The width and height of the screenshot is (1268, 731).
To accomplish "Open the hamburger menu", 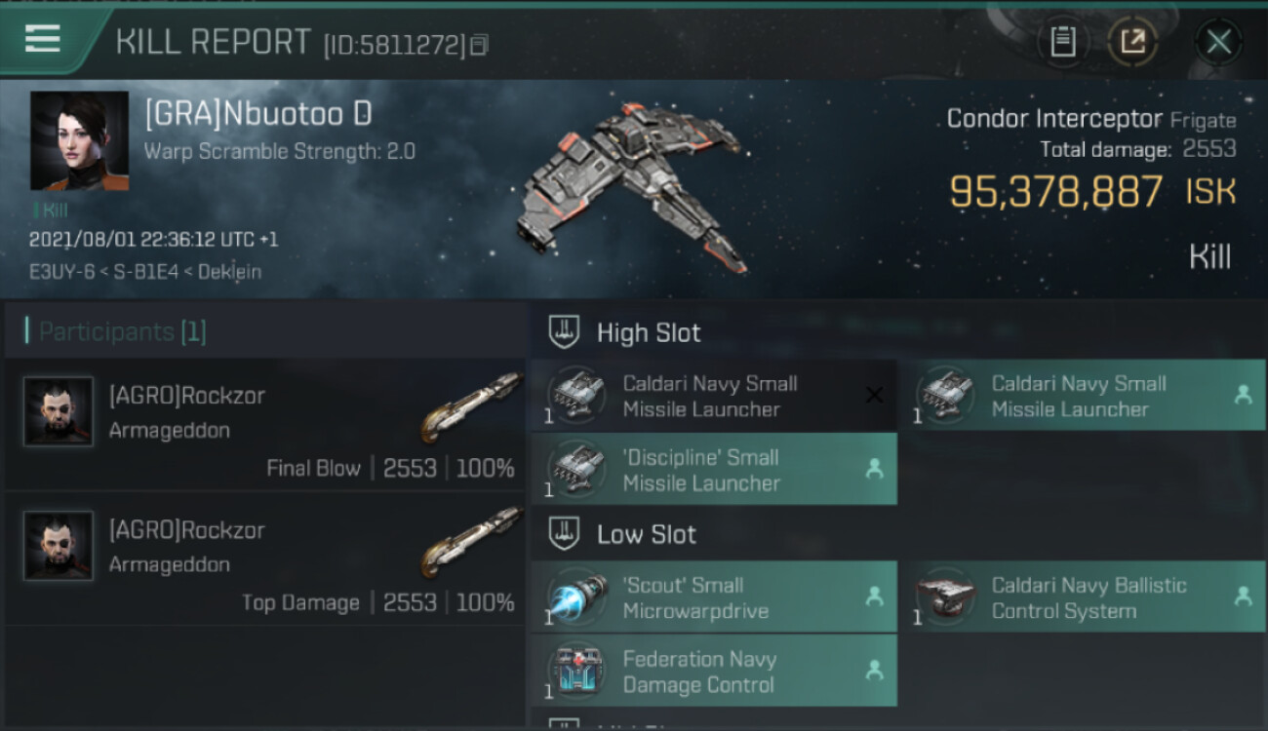I will click(x=43, y=39).
